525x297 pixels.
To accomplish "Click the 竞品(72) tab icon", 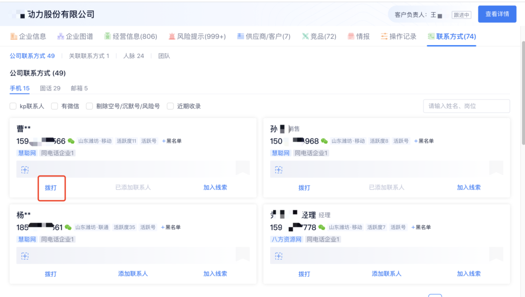I will pos(306,36).
